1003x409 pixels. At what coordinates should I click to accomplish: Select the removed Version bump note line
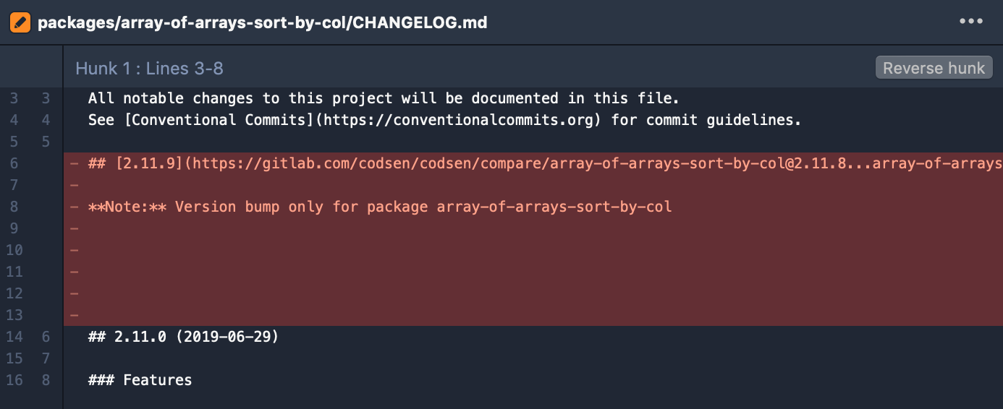point(533,207)
